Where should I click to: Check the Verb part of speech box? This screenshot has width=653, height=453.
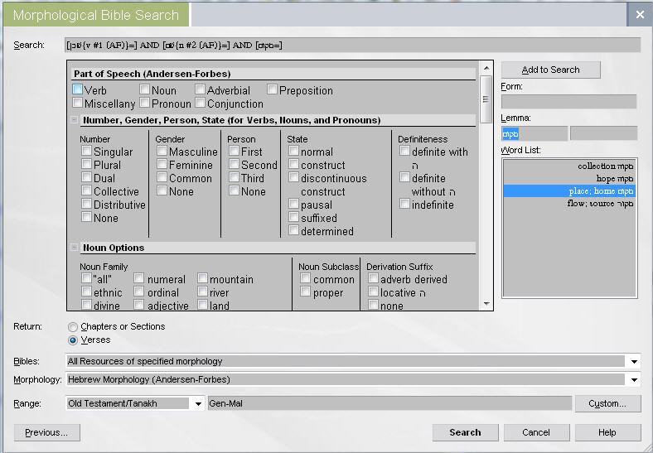click(x=77, y=89)
